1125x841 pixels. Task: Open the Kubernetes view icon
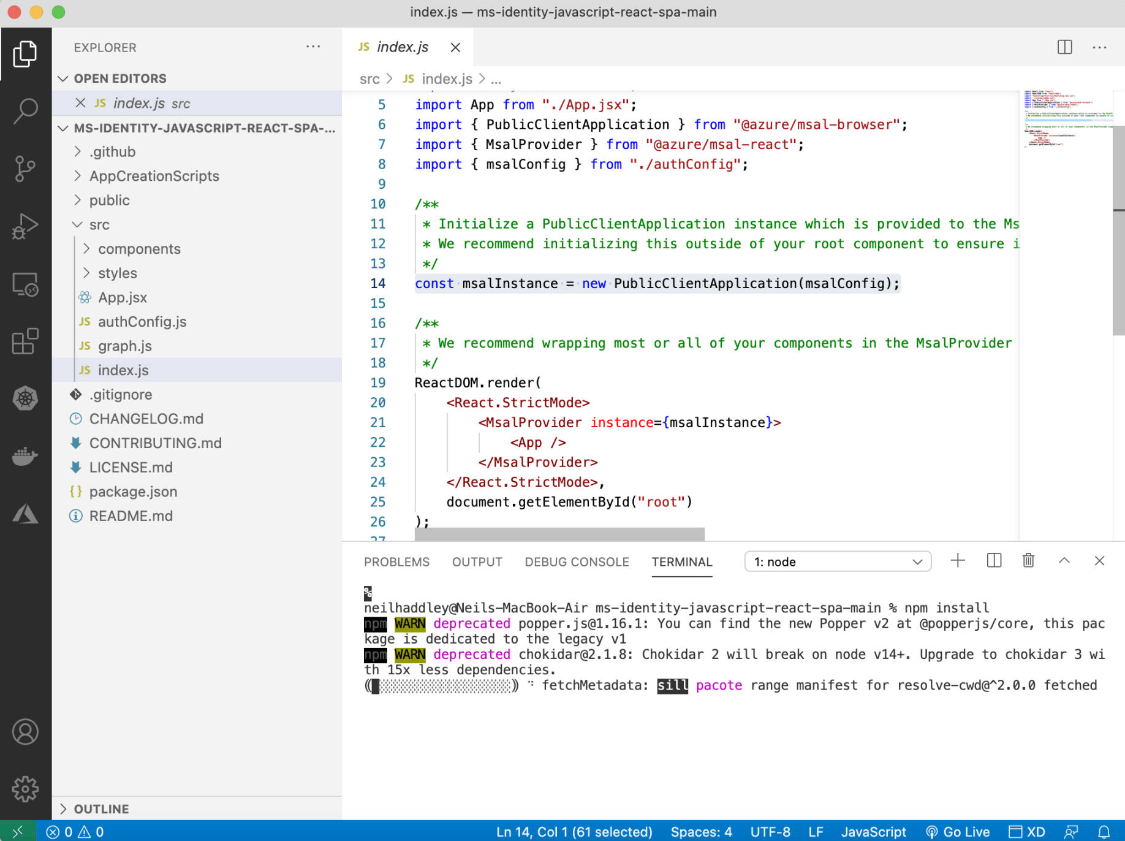[25, 398]
